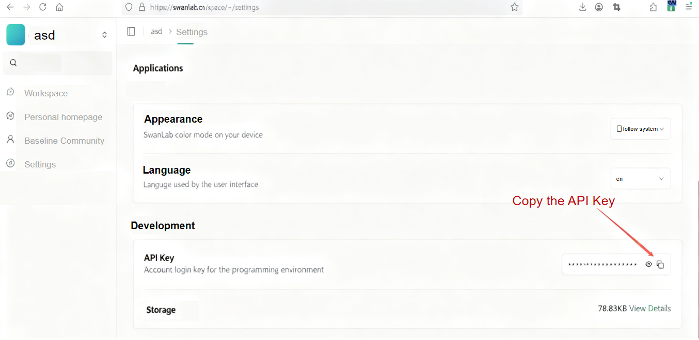Bookmark this page with star icon
699x340 pixels.
coord(514,7)
